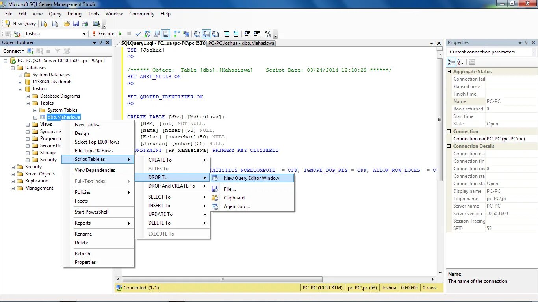Collapse the Databases folder node
The height and width of the screenshot is (302, 538).
[x=13, y=68]
